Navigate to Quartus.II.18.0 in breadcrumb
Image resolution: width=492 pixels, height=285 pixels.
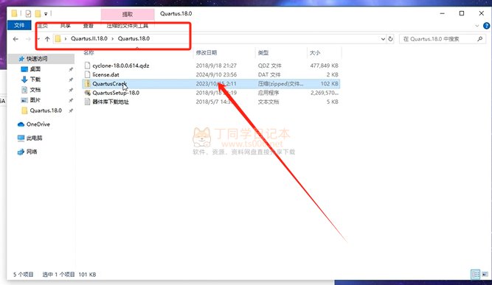(89, 38)
